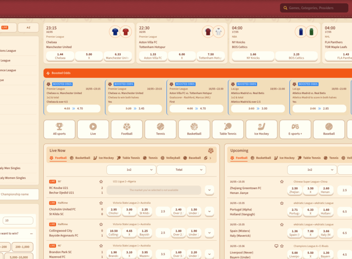
Task: Favorite the Portugal (Alpha) match
Action: [282, 203]
